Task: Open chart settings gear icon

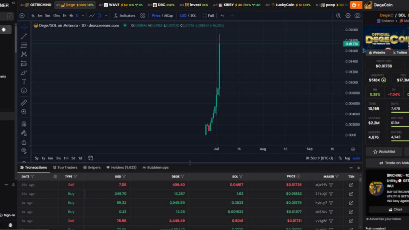Action: tap(348, 15)
